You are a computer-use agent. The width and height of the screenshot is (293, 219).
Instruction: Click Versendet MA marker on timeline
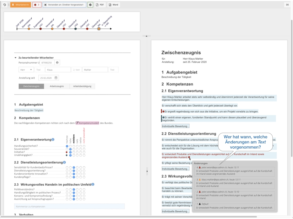point(52,29)
